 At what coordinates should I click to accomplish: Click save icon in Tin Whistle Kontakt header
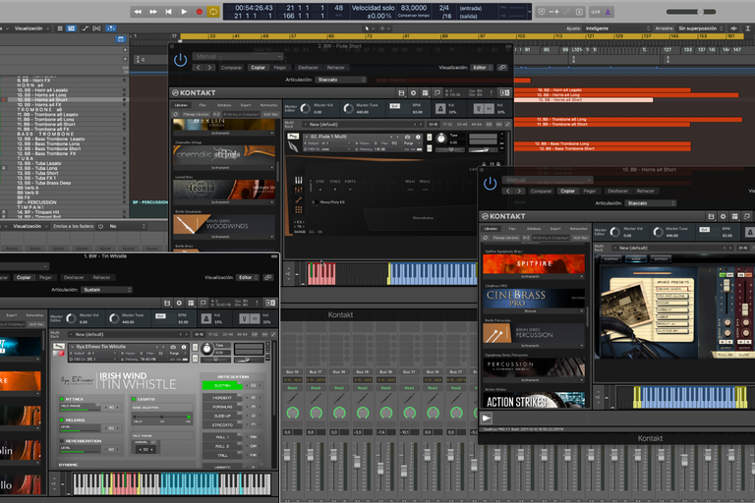pos(167,303)
